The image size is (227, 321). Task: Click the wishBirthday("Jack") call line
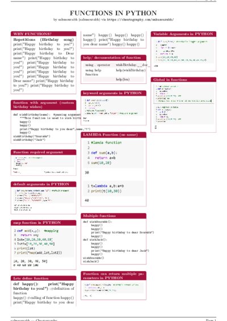[30, 140]
